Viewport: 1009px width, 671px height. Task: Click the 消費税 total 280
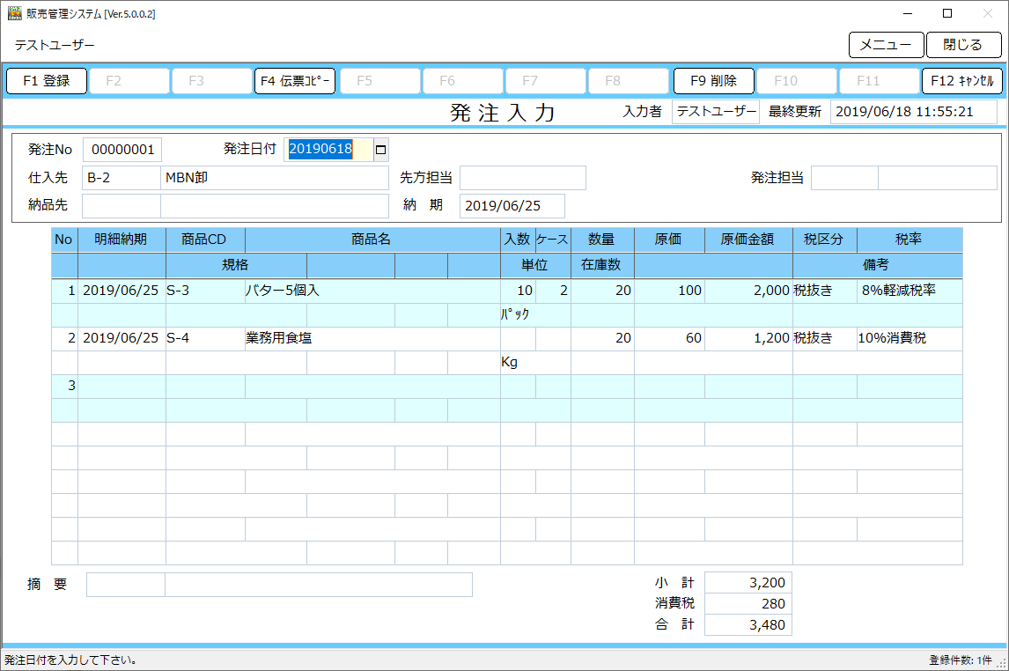click(748, 604)
